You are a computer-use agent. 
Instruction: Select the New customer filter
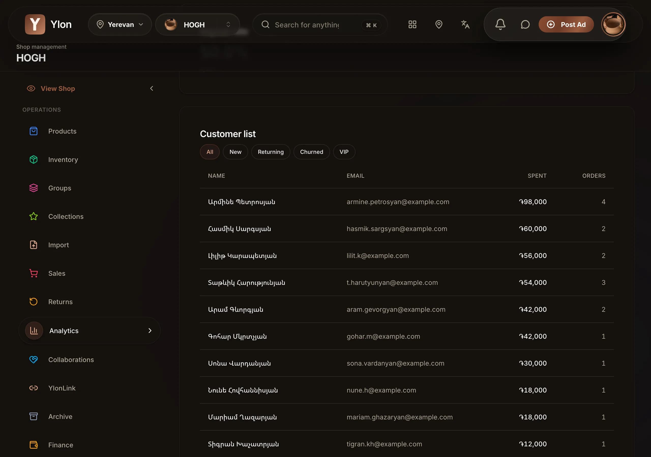click(235, 152)
